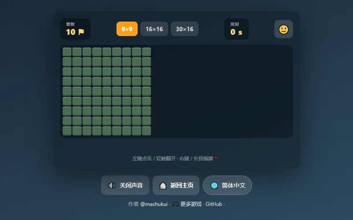The height and width of the screenshot is (220, 353).
Task: Open the GitHub link
Action: pyautogui.click(x=214, y=204)
